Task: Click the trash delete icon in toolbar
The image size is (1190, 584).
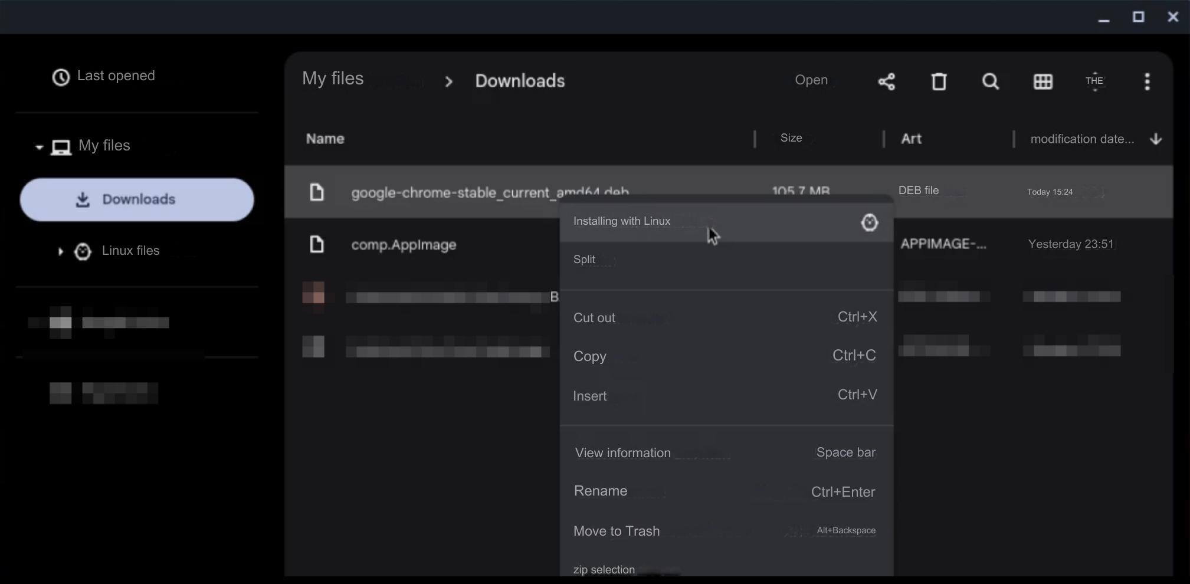Action: tap(939, 81)
